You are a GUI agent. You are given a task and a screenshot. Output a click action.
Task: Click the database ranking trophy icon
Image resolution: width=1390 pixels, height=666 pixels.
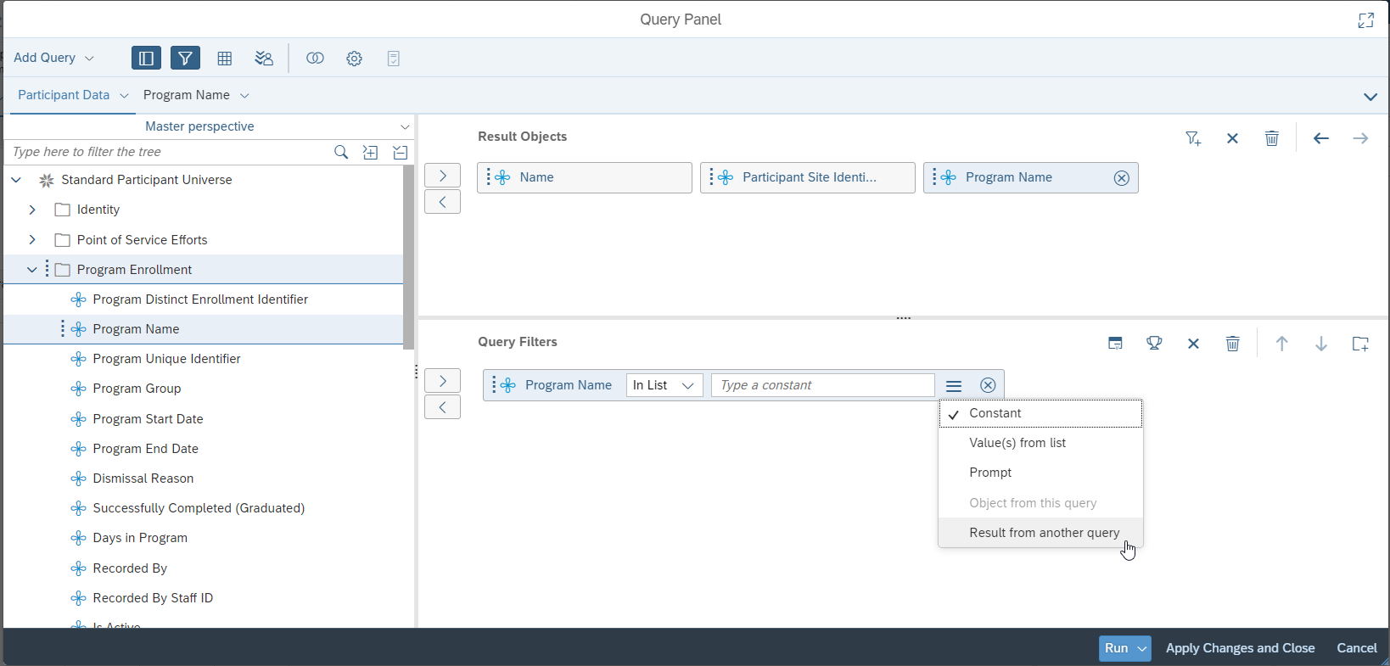click(x=1154, y=344)
